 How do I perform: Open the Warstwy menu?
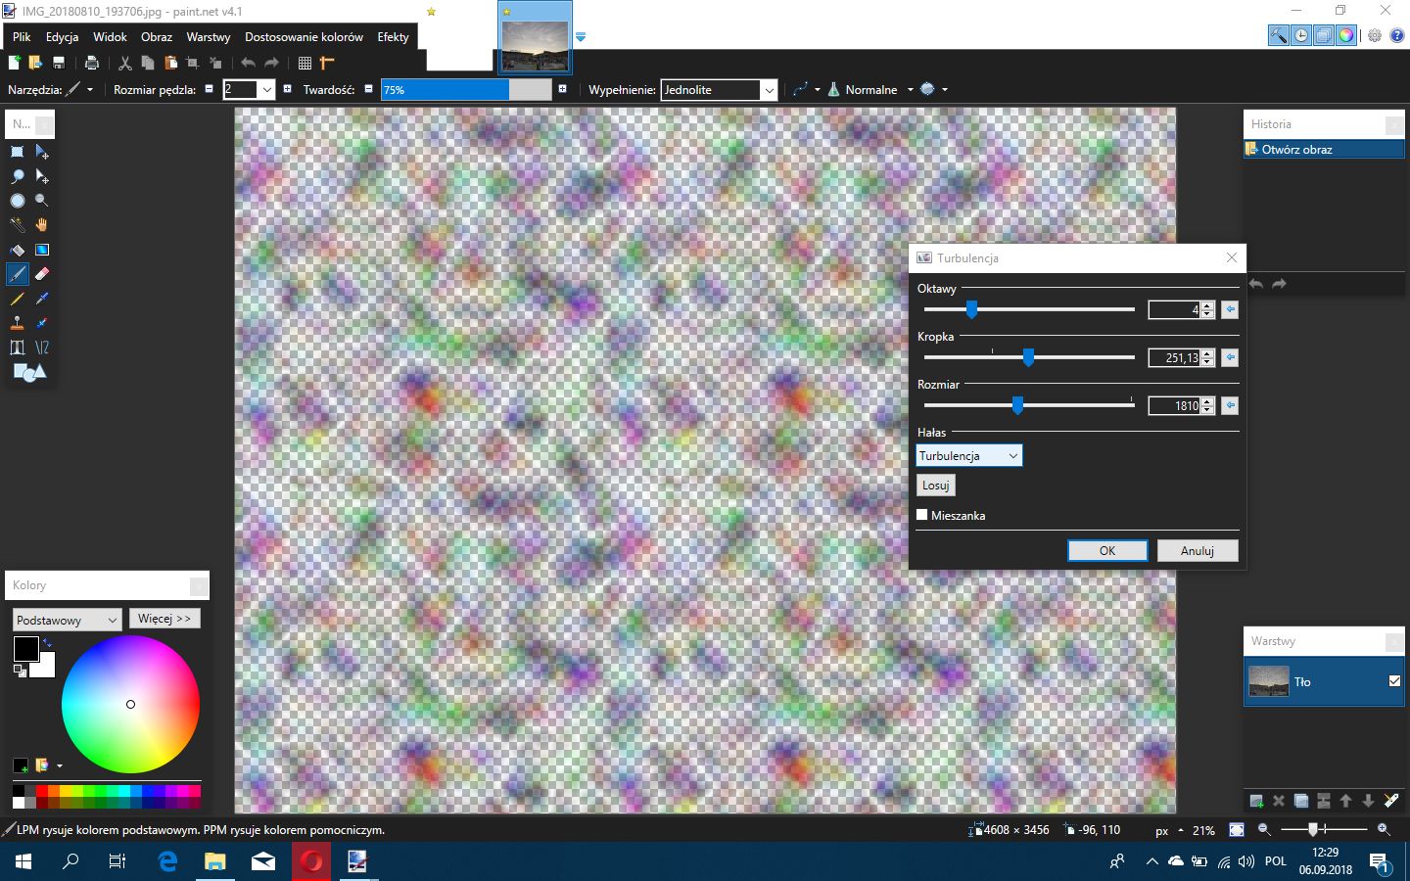(x=209, y=36)
